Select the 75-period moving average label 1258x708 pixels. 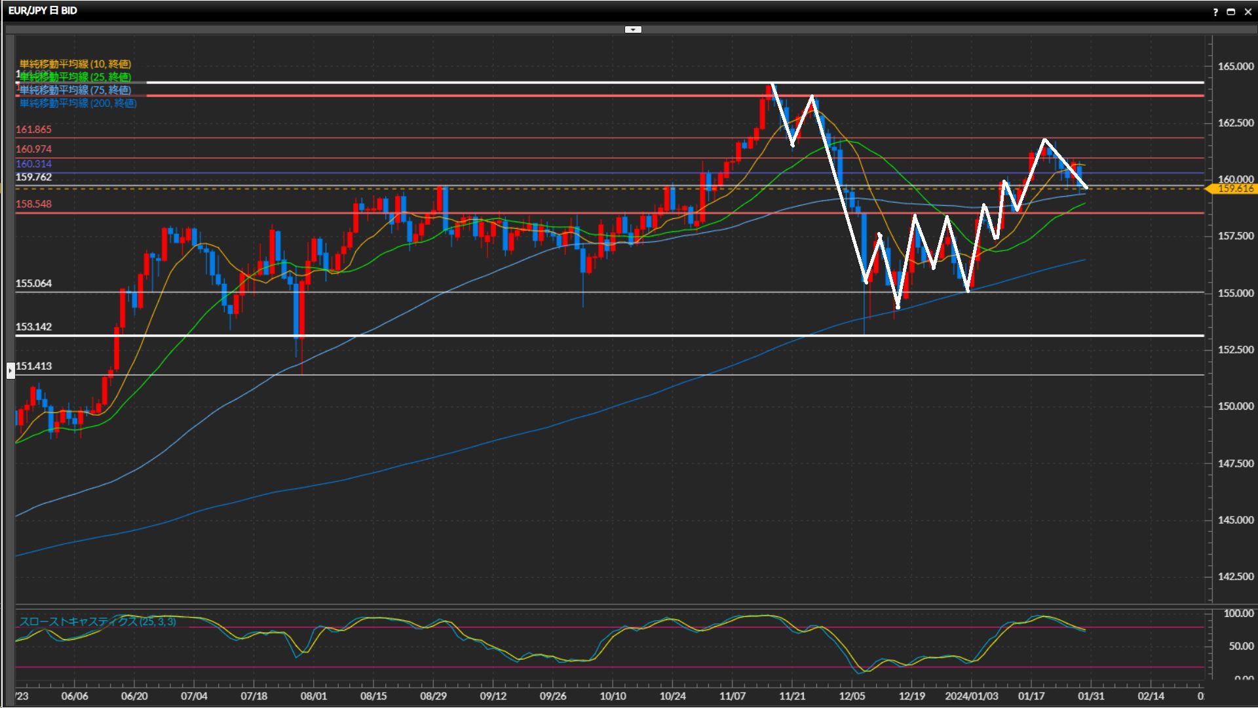[75, 90]
